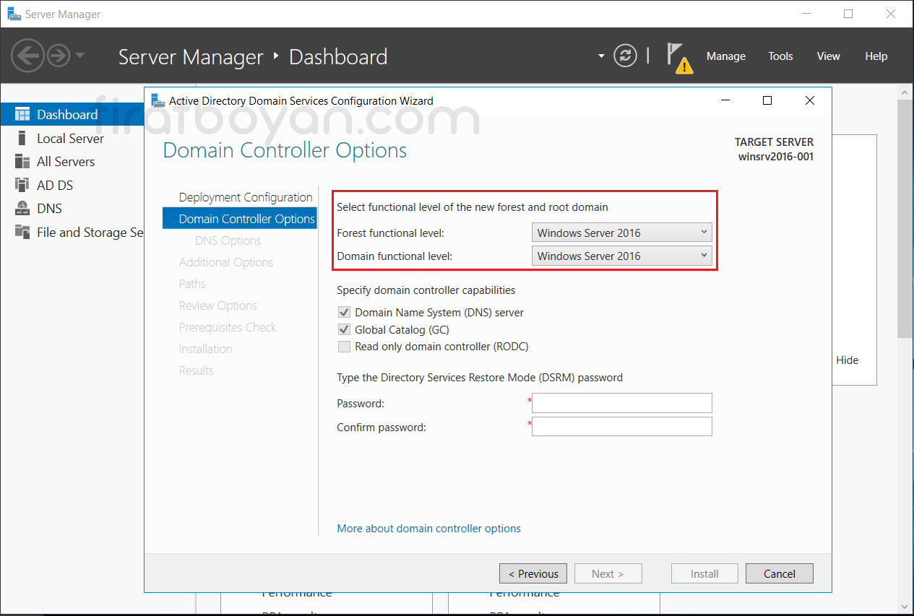Click the Previous button

(x=533, y=573)
